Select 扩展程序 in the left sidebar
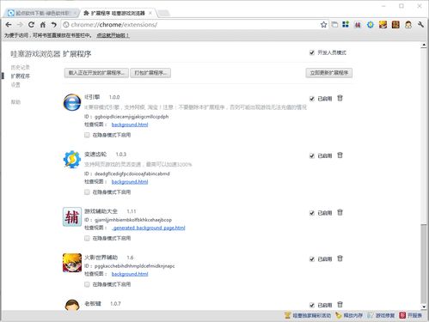This screenshot has height=322, width=429. click(x=20, y=76)
